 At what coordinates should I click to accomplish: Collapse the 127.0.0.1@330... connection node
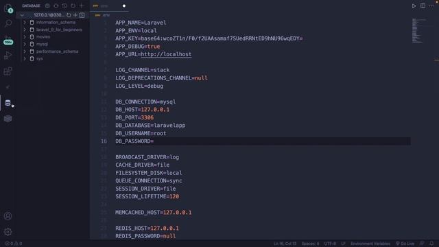click(x=22, y=15)
